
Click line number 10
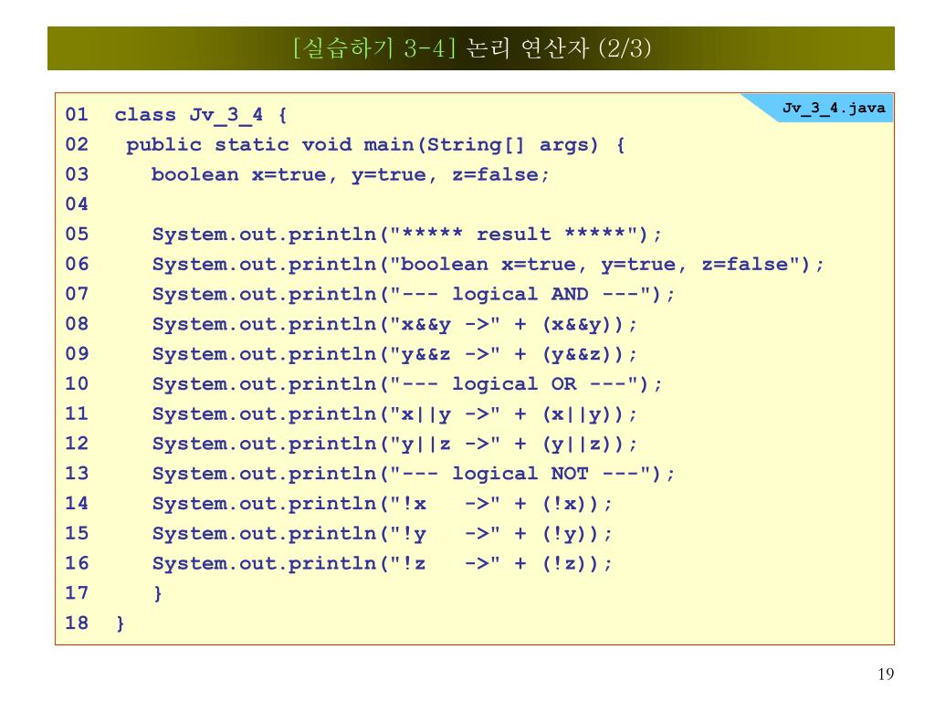tap(77, 384)
